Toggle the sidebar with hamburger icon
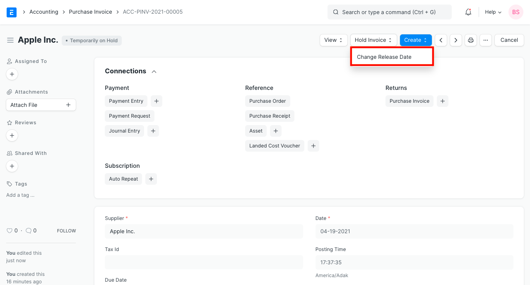The height and width of the screenshot is (285, 530). [10, 40]
